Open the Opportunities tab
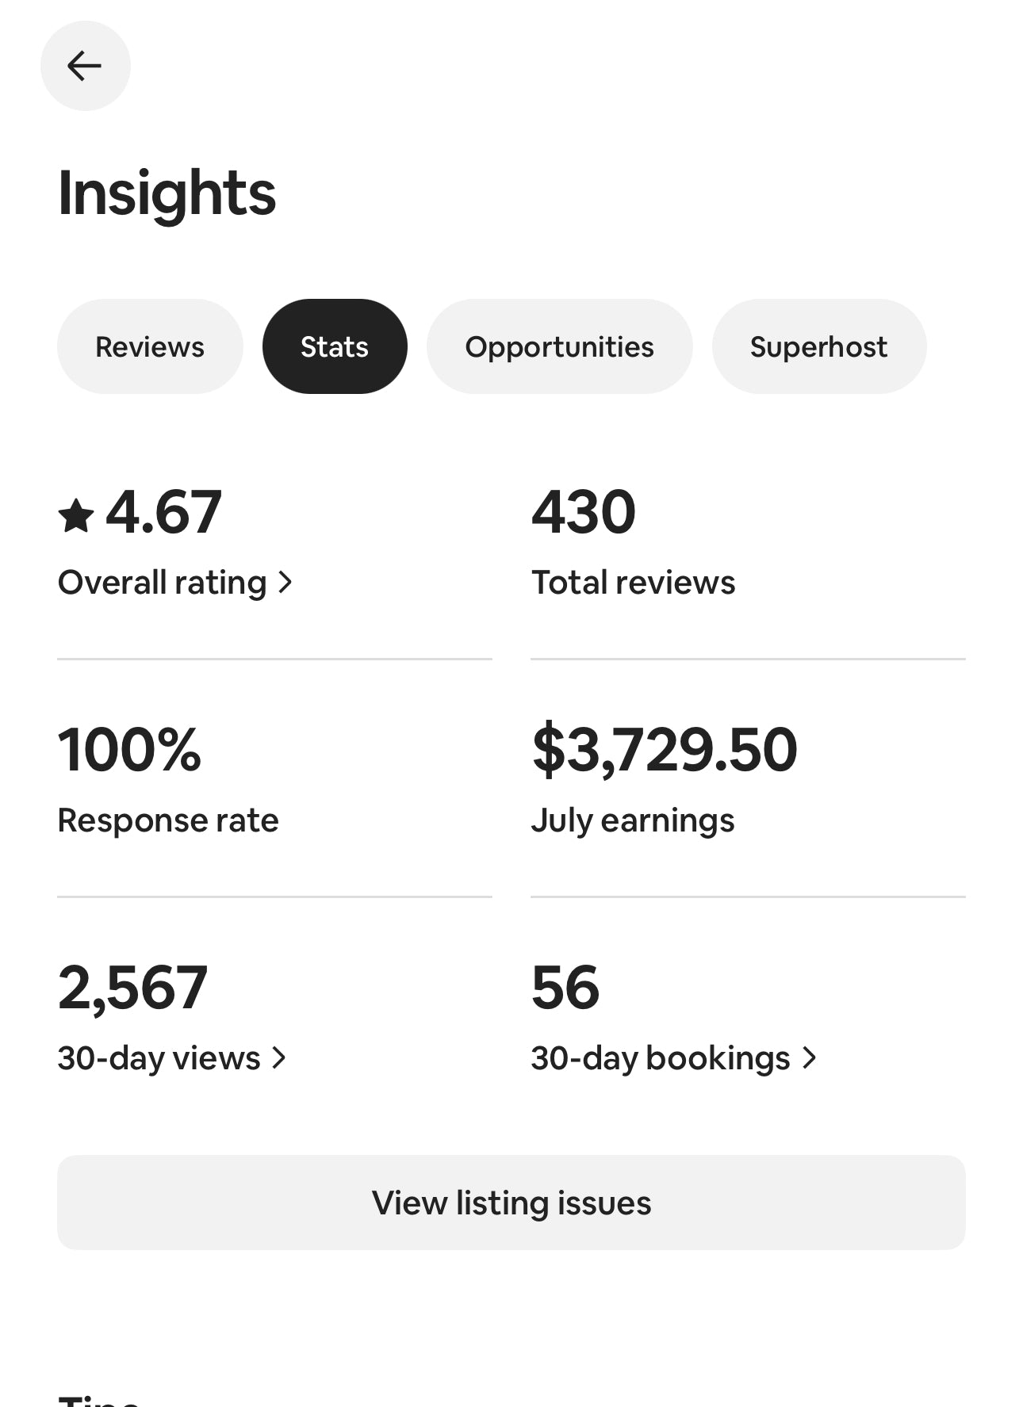 coord(559,346)
